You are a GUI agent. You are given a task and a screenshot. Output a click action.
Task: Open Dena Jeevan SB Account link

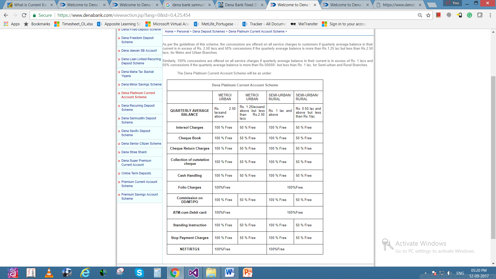click(x=139, y=51)
